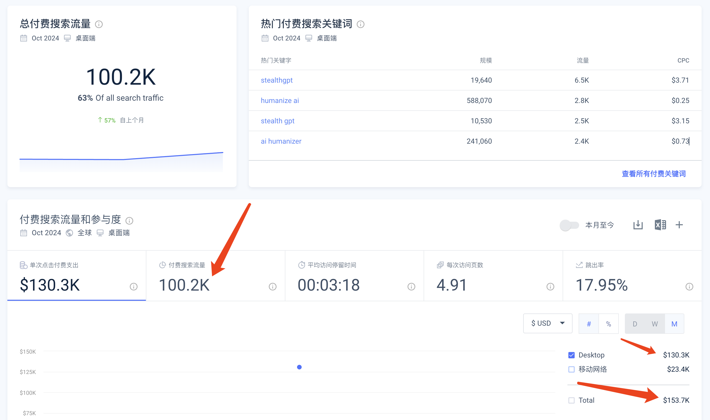Switch chart to number (#) mode
The width and height of the screenshot is (710, 420).
(x=589, y=324)
